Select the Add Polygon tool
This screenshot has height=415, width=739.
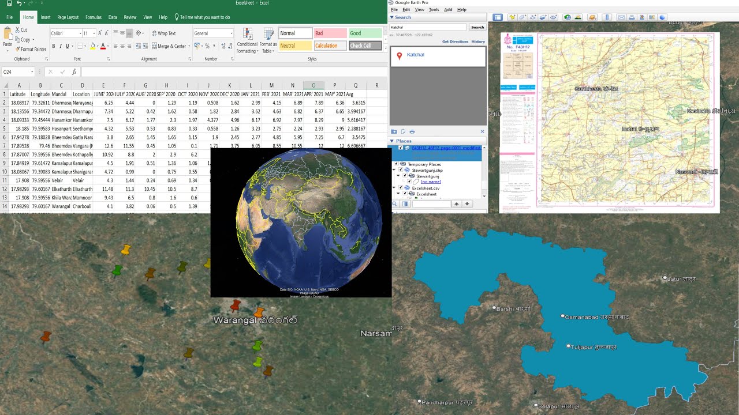pos(522,17)
